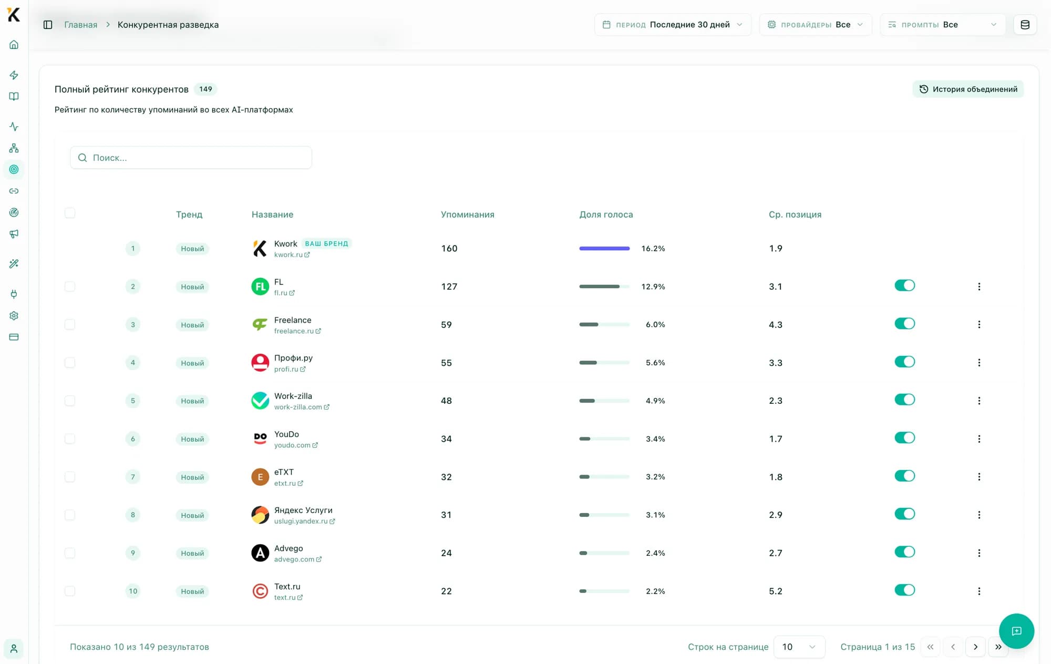Open the kwork.ru external link

(292, 255)
